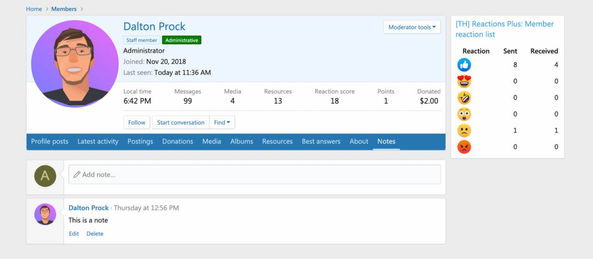Switch to the Profile posts tab
593x259 pixels.
(x=50, y=142)
